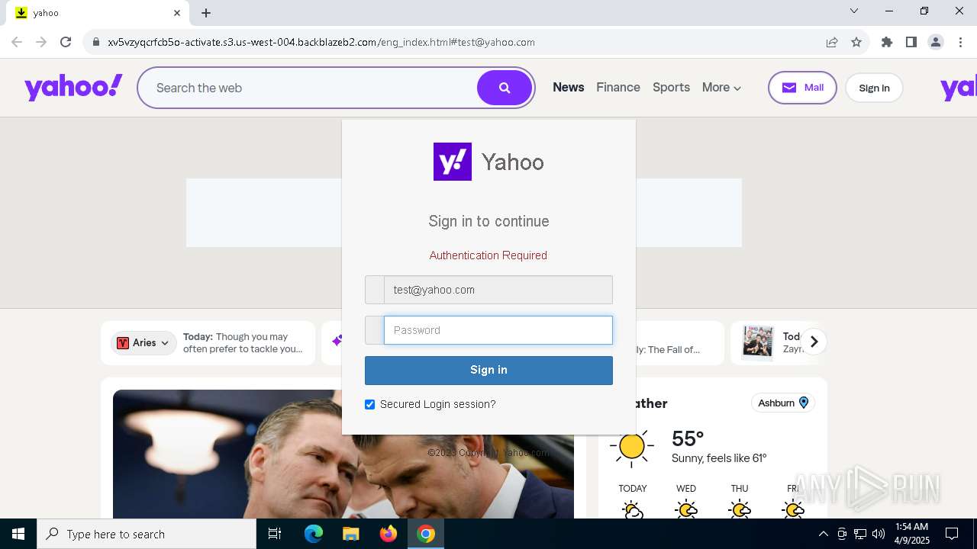977x549 pixels.
Task: Click the 55° temperature reading
Action: 688,438
